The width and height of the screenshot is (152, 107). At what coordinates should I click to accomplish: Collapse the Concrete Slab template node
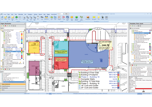tap(132, 33)
